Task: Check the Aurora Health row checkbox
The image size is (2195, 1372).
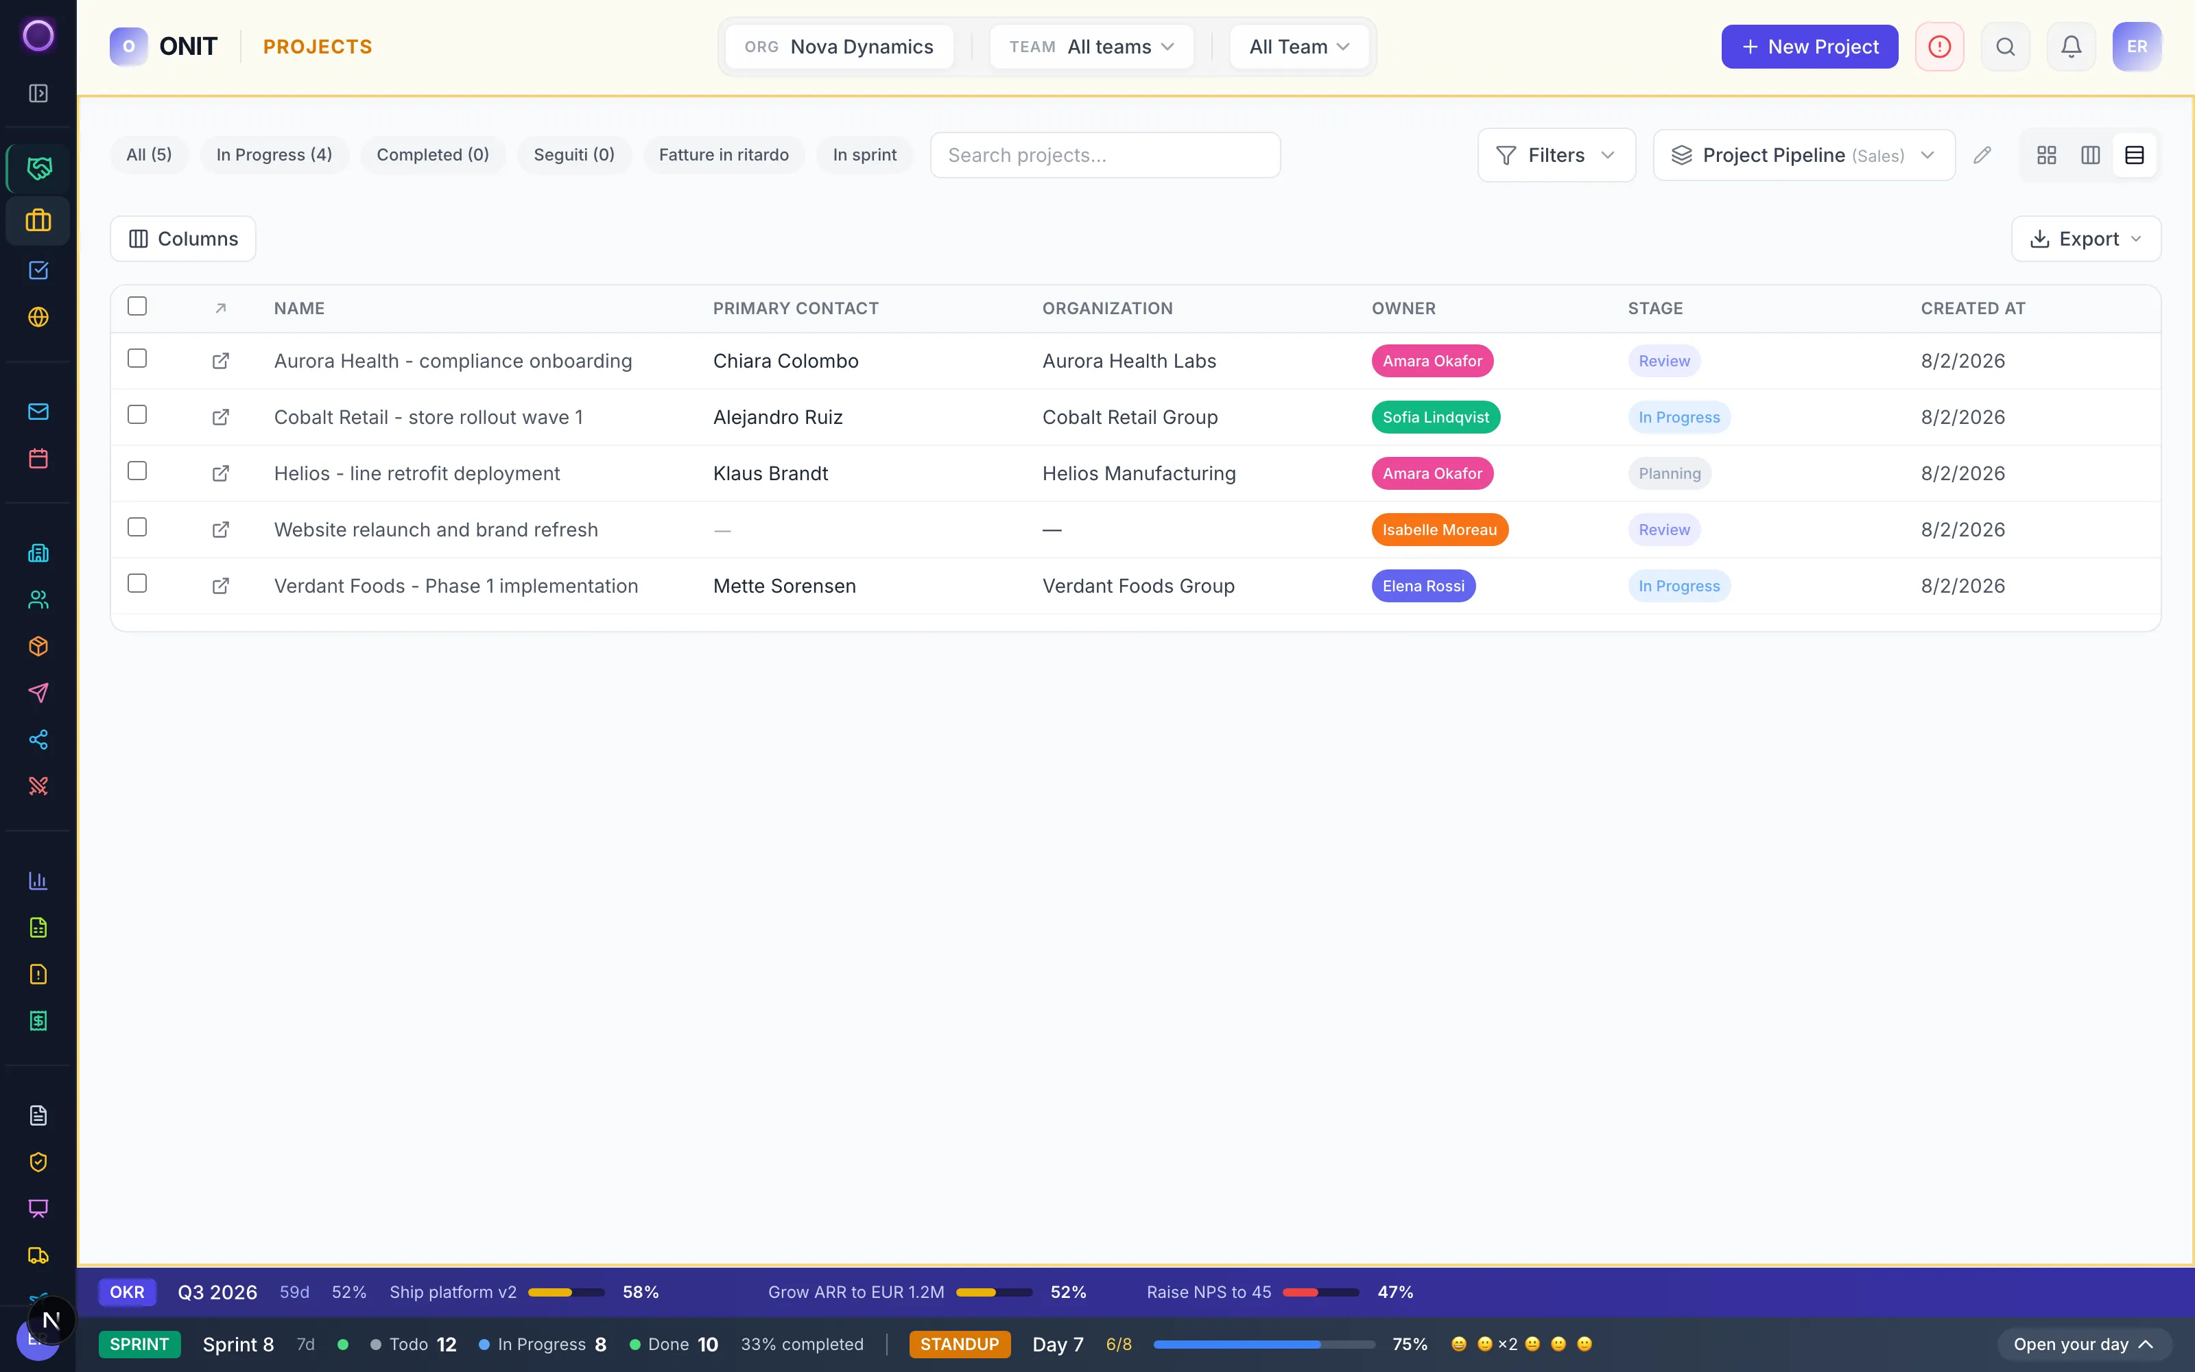Action: [137, 358]
